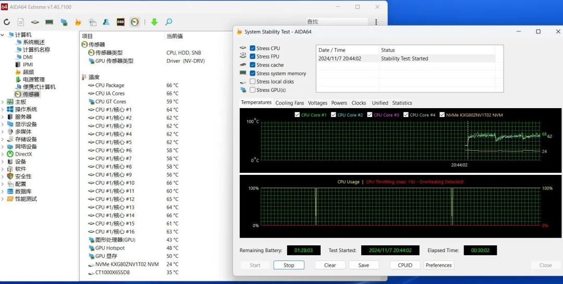Open the three-dot menu in AIDA64
The width and height of the screenshot is (563, 284).
[376, 22]
